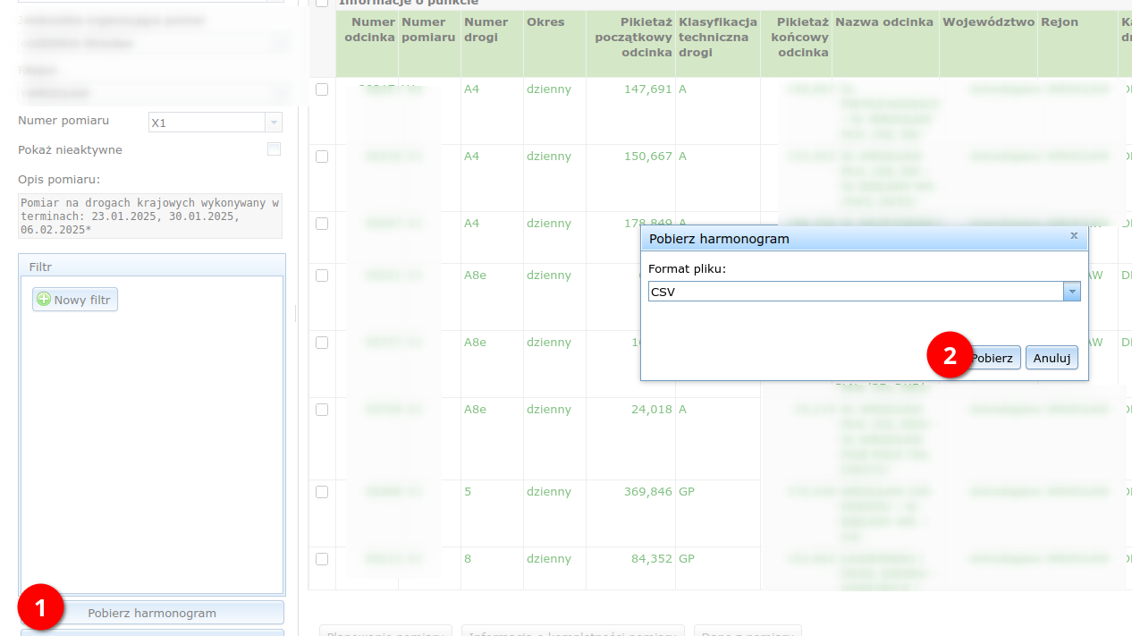Expand the Numer pomiaru dropdown arrow
Viewport: 1132px width, 636px height.
pyautogui.click(x=274, y=123)
